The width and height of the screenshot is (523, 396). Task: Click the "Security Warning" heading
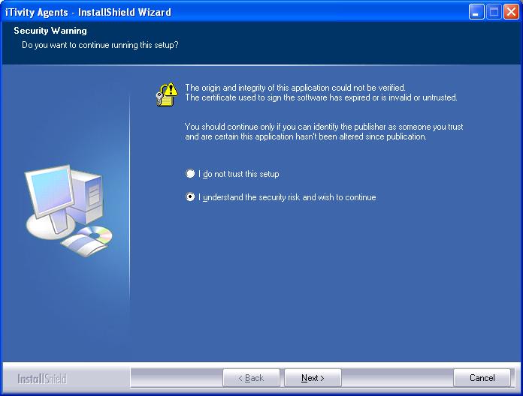pyautogui.click(x=50, y=31)
